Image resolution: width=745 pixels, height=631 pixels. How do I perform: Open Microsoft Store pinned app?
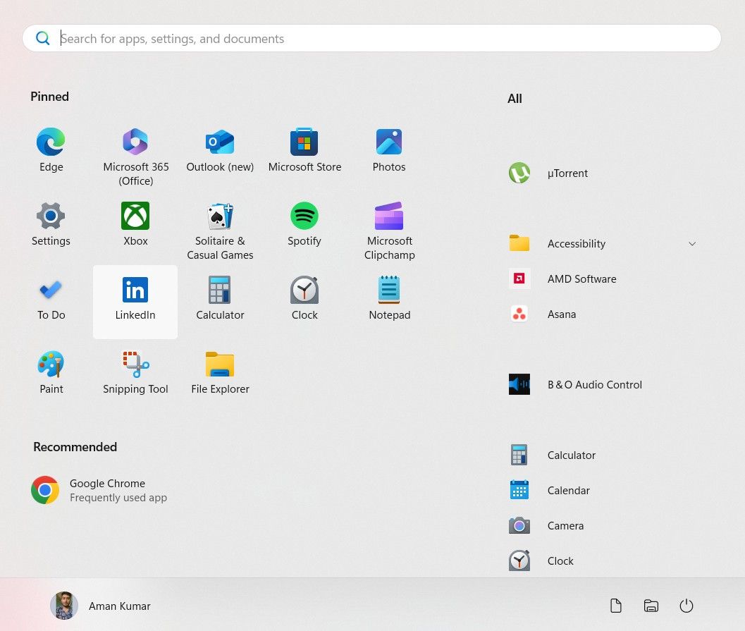304,151
